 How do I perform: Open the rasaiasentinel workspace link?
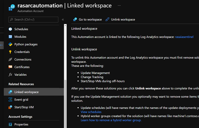point(184,37)
